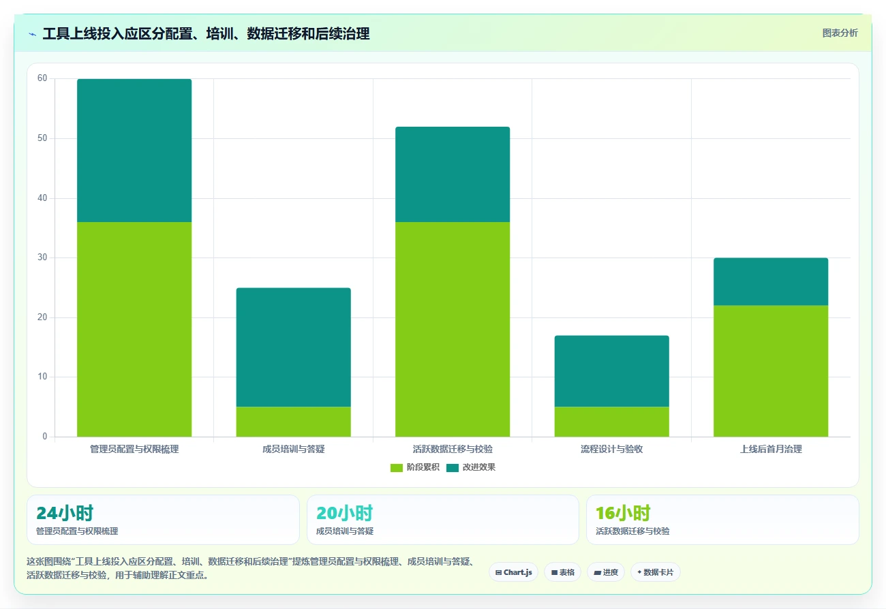Click the x-axis label 上线后首月治理
This screenshot has width=886, height=609.
point(771,449)
